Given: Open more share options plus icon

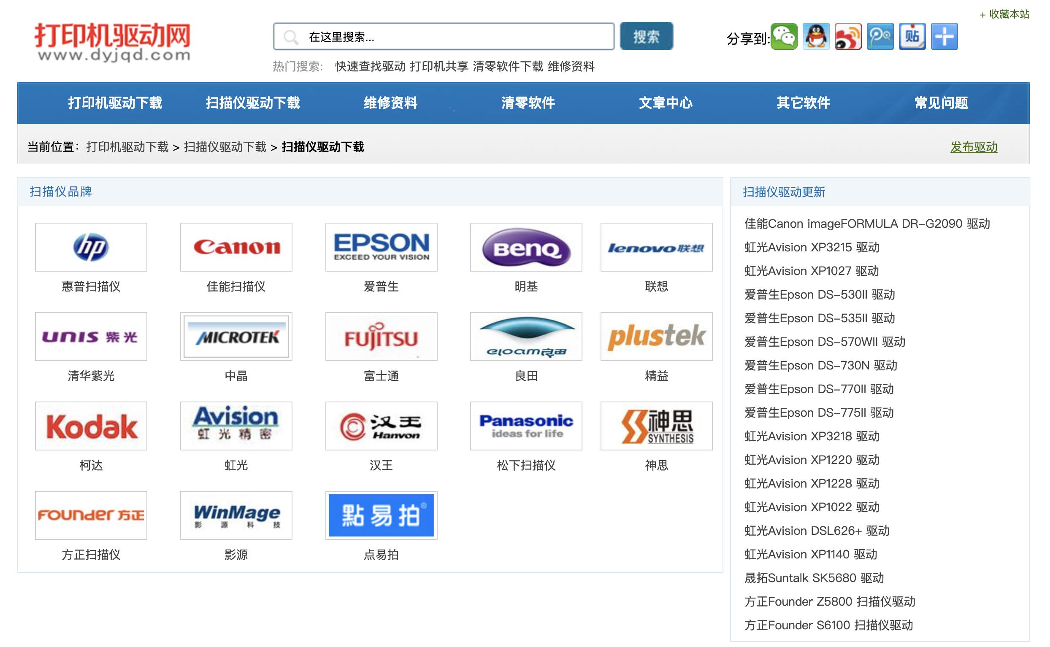Looking at the screenshot, I should 944,37.
